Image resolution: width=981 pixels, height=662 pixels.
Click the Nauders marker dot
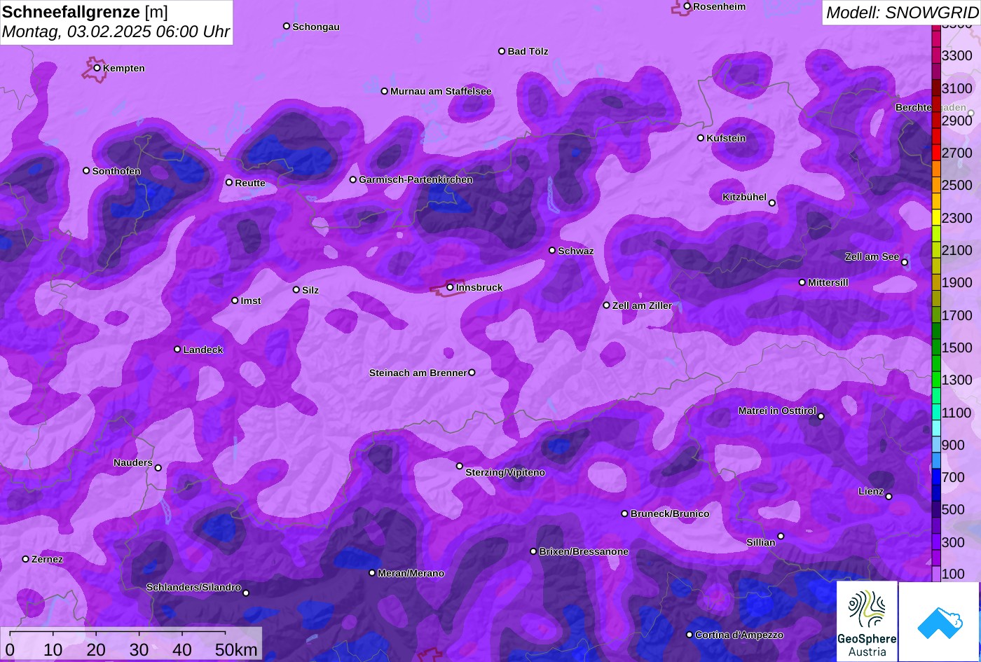pos(158,468)
